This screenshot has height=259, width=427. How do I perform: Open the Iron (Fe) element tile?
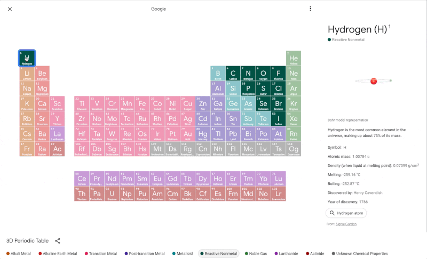(x=142, y=103)
